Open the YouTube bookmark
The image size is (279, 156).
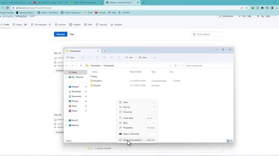(100, 13)
